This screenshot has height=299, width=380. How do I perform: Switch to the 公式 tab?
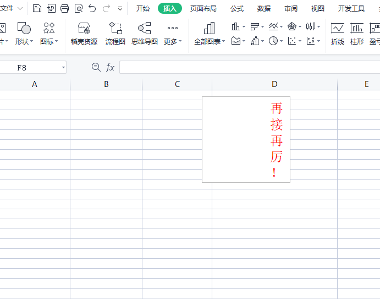coord(237,8)
